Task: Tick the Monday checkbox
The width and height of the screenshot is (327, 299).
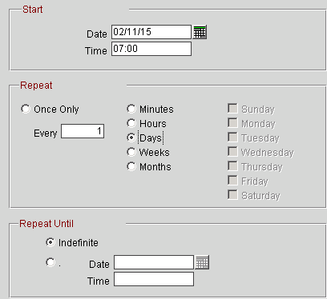Action: coord(232,123)
